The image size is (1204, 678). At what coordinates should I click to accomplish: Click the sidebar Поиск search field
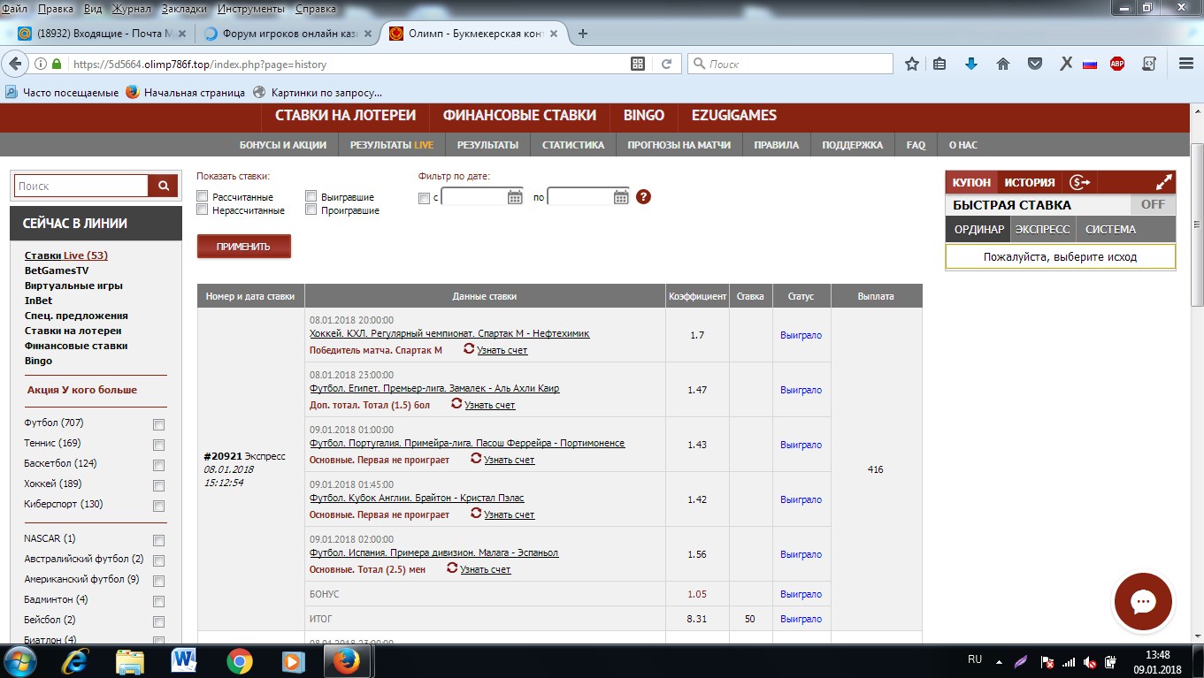pos(81,186)
